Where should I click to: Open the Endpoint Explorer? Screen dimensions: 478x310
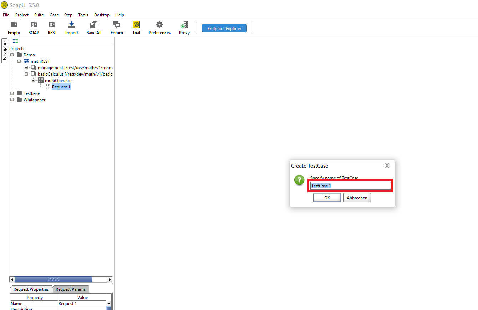[x=224, y=28]
